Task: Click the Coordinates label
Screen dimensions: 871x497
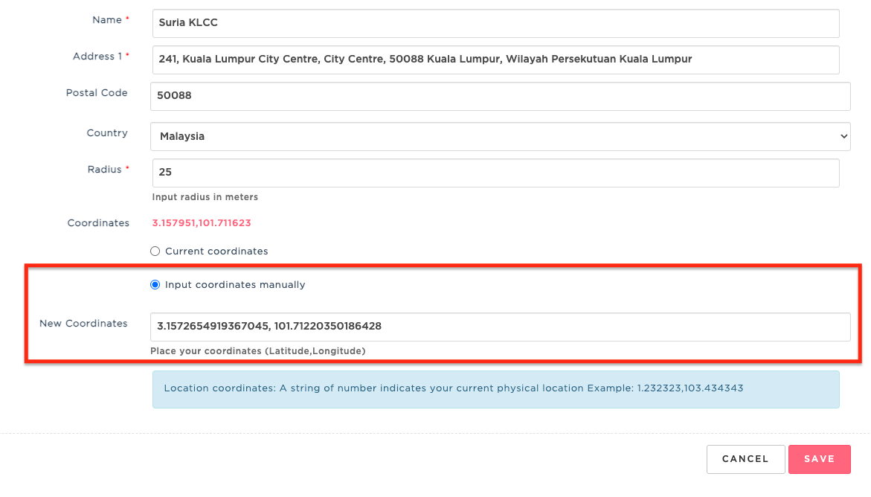Action: pyautogui.click(x=98, y=223)
